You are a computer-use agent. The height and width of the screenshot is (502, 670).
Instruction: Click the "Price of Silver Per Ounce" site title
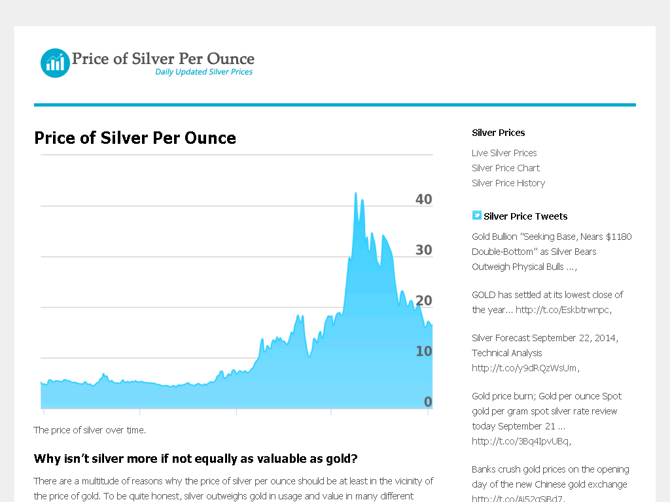(163, 59)
